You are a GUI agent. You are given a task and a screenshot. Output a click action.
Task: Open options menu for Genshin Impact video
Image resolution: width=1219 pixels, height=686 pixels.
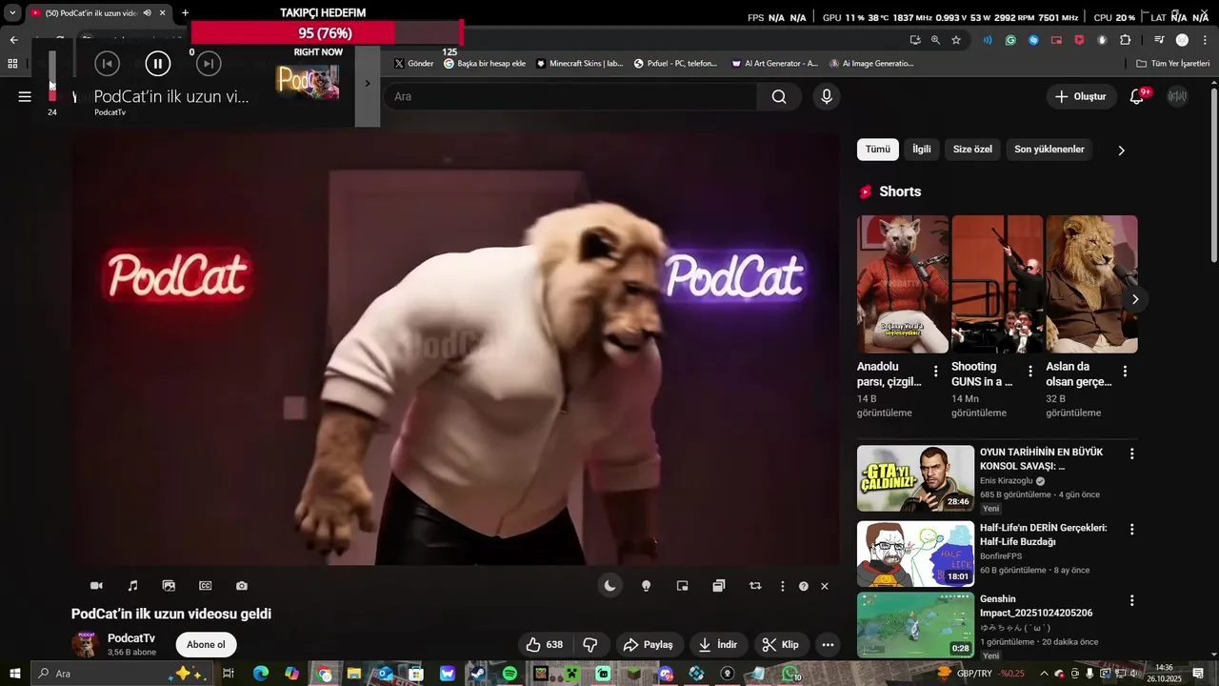click(1131, 600)
